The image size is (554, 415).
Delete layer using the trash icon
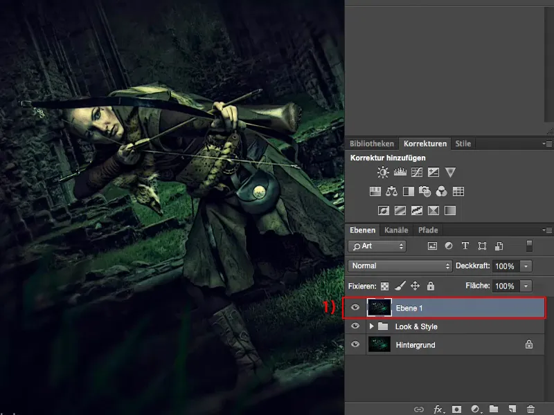[530, 407]
